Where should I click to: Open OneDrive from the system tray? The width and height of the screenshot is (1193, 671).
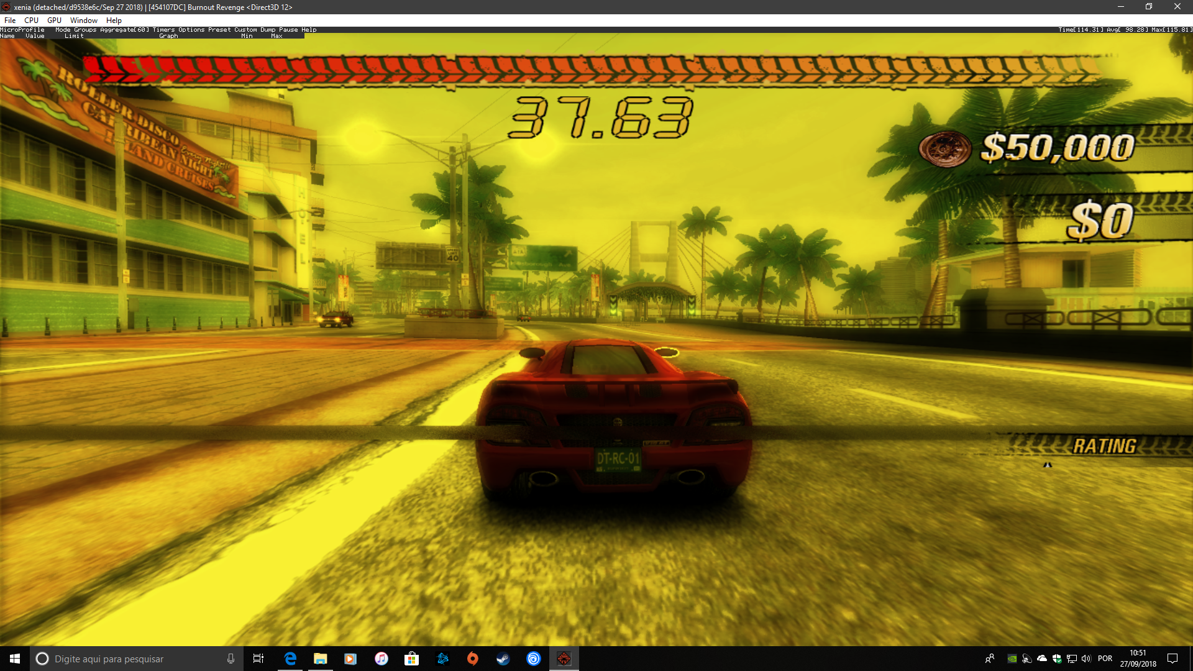pos(1042,659)
